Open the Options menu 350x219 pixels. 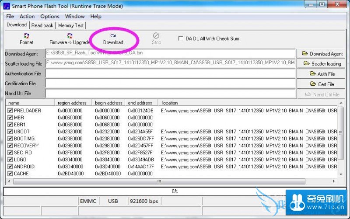(x=50, y=16)
